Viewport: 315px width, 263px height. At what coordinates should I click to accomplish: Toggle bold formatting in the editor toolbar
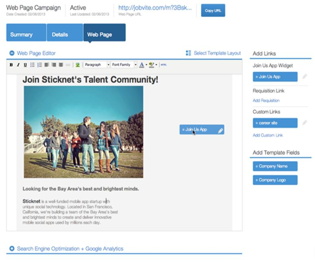11,65
